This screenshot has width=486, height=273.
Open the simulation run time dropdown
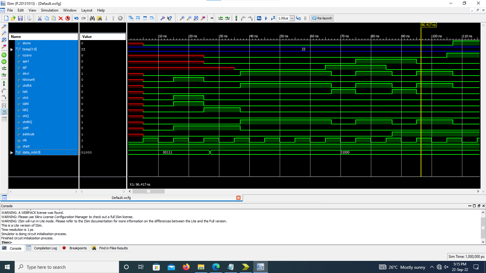(293, 18)
